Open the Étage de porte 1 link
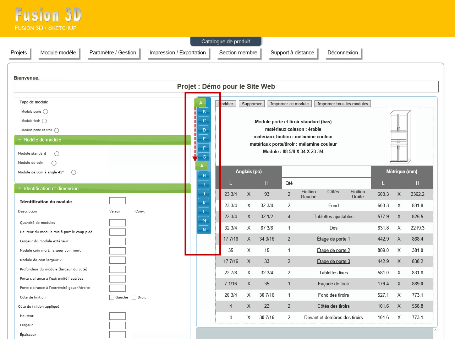The width and height of the screenshot is (455, 339). (333, 239)
